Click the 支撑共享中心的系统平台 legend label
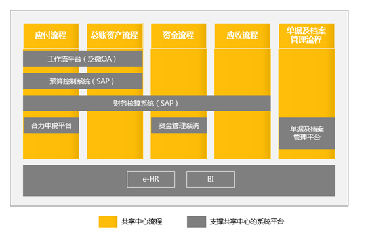 [x=247, y=222]
